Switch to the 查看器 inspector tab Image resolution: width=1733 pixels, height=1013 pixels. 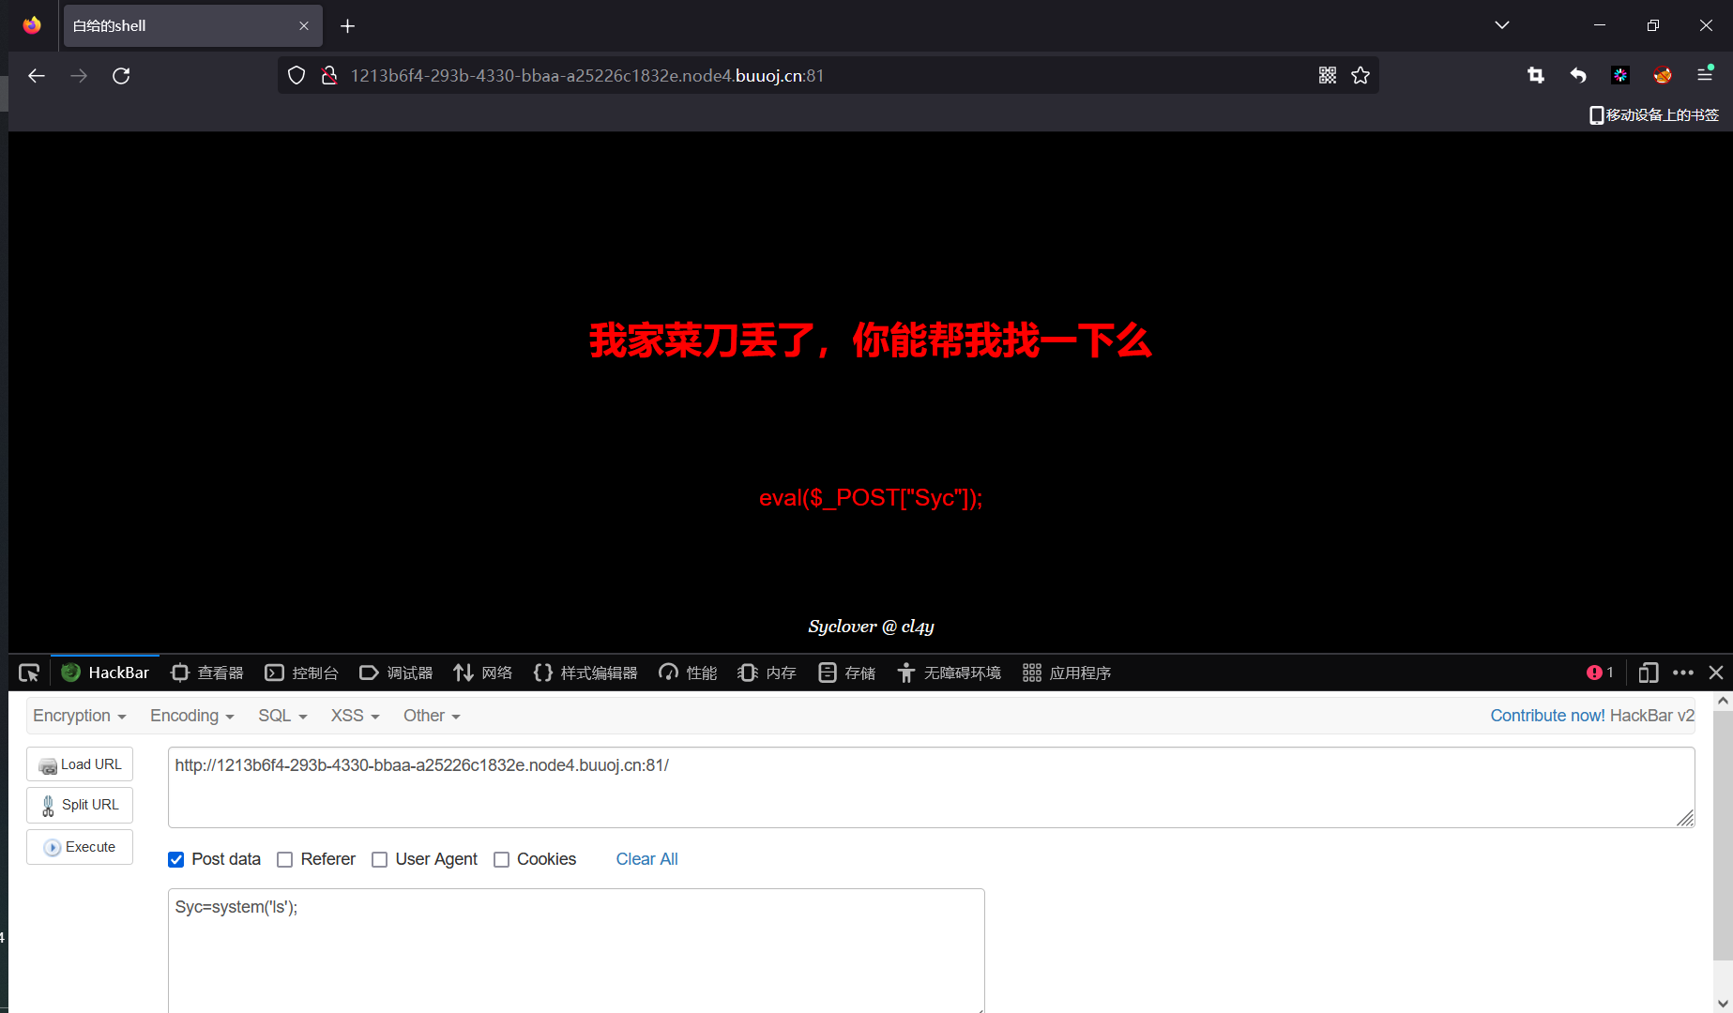point(206,673)
